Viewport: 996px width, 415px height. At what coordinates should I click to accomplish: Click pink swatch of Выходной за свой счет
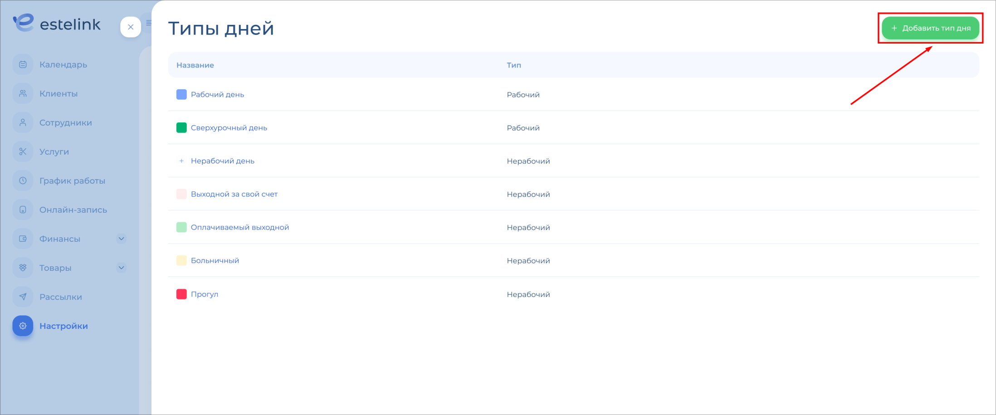coord(181,194)
